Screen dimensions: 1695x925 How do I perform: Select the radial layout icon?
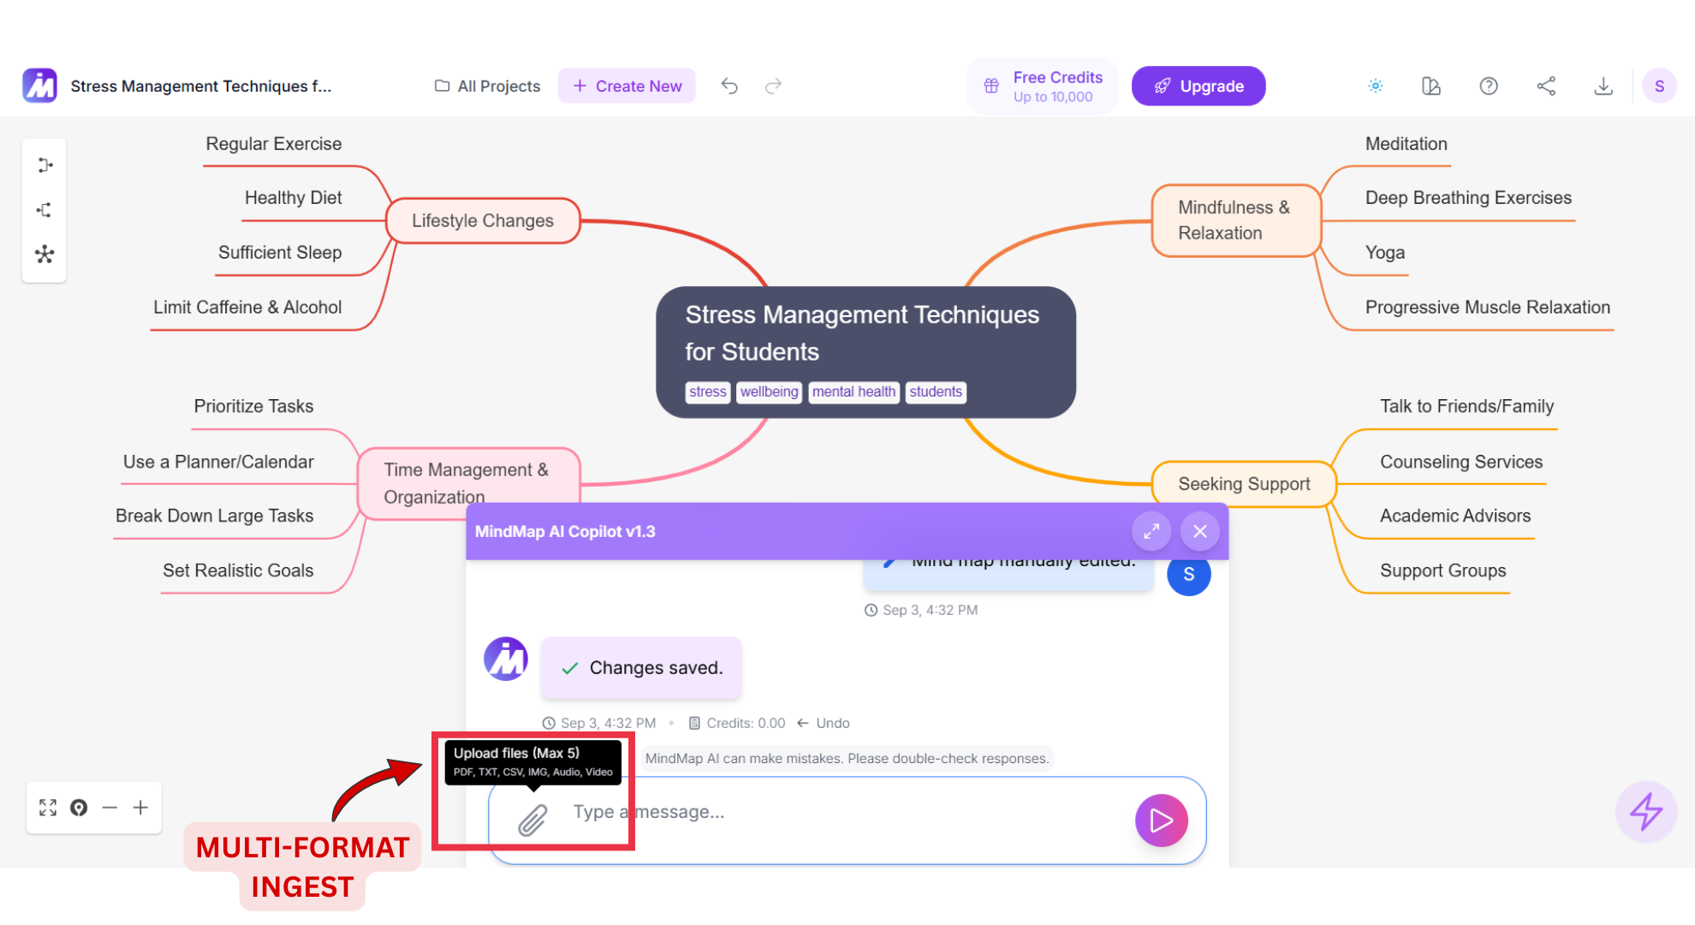(x=45, y=254)
